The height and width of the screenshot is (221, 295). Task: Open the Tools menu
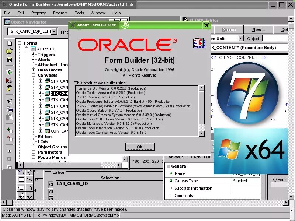[x=79, y=13]
